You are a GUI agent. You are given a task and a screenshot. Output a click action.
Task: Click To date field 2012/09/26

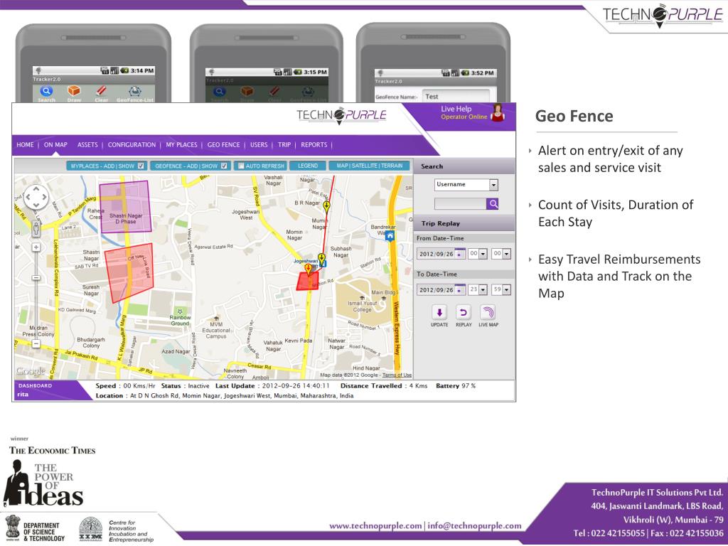tap(436, 290)
